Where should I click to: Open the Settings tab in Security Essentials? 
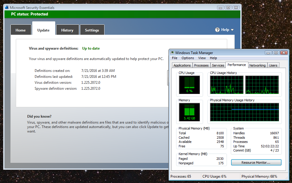(x=92, y=30)
